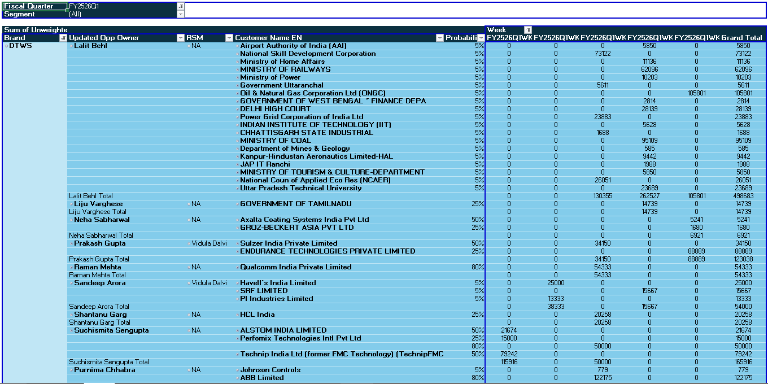
Task: Click the Fiscal Quarter filter funnel icon
Action: point(181,7)
